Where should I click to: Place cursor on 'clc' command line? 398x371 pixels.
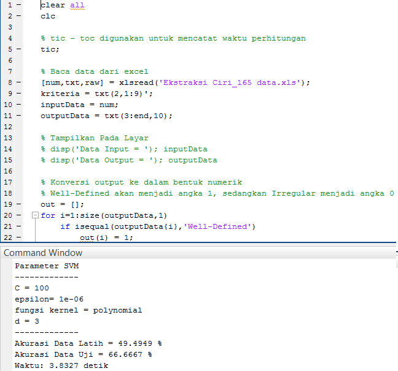[x=48, y=16]
